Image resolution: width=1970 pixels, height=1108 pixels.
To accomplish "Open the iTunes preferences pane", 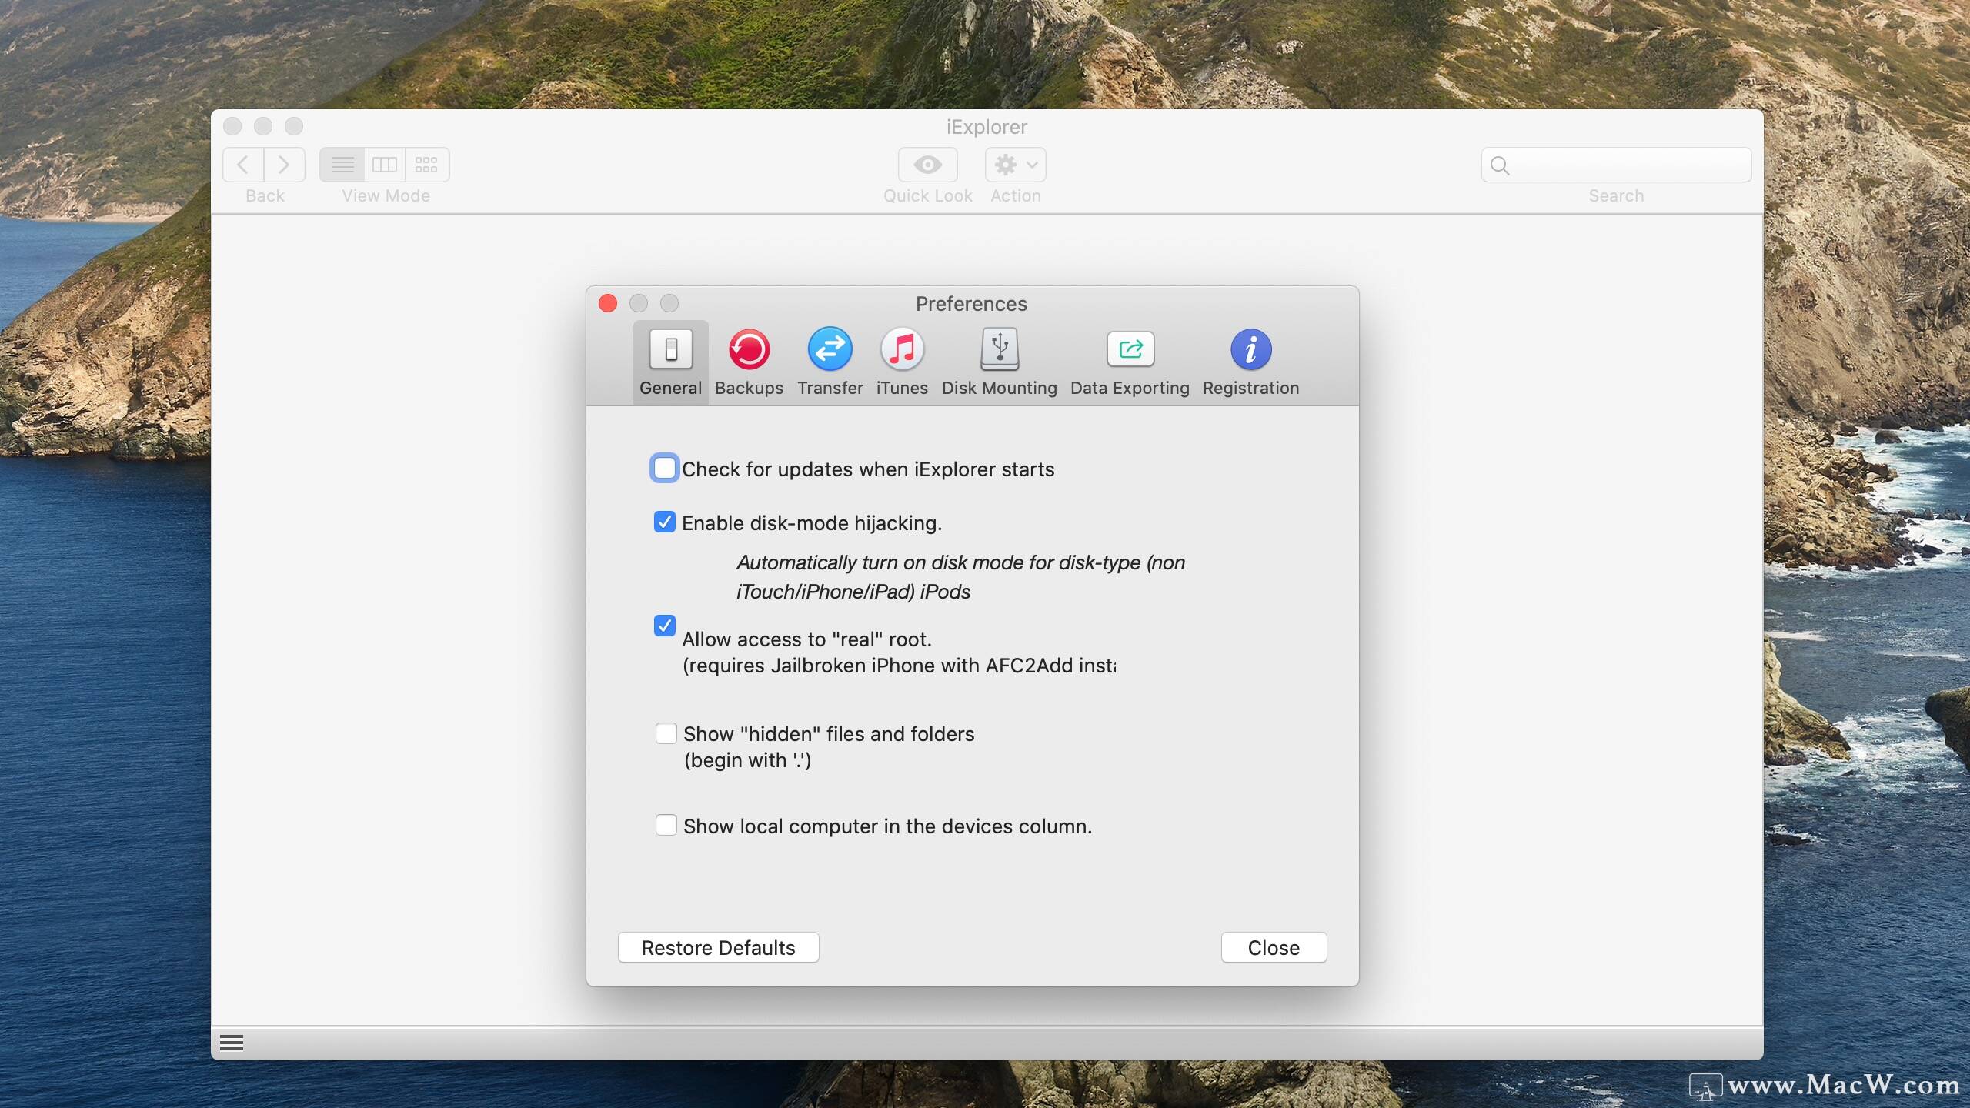I will 902,362.
